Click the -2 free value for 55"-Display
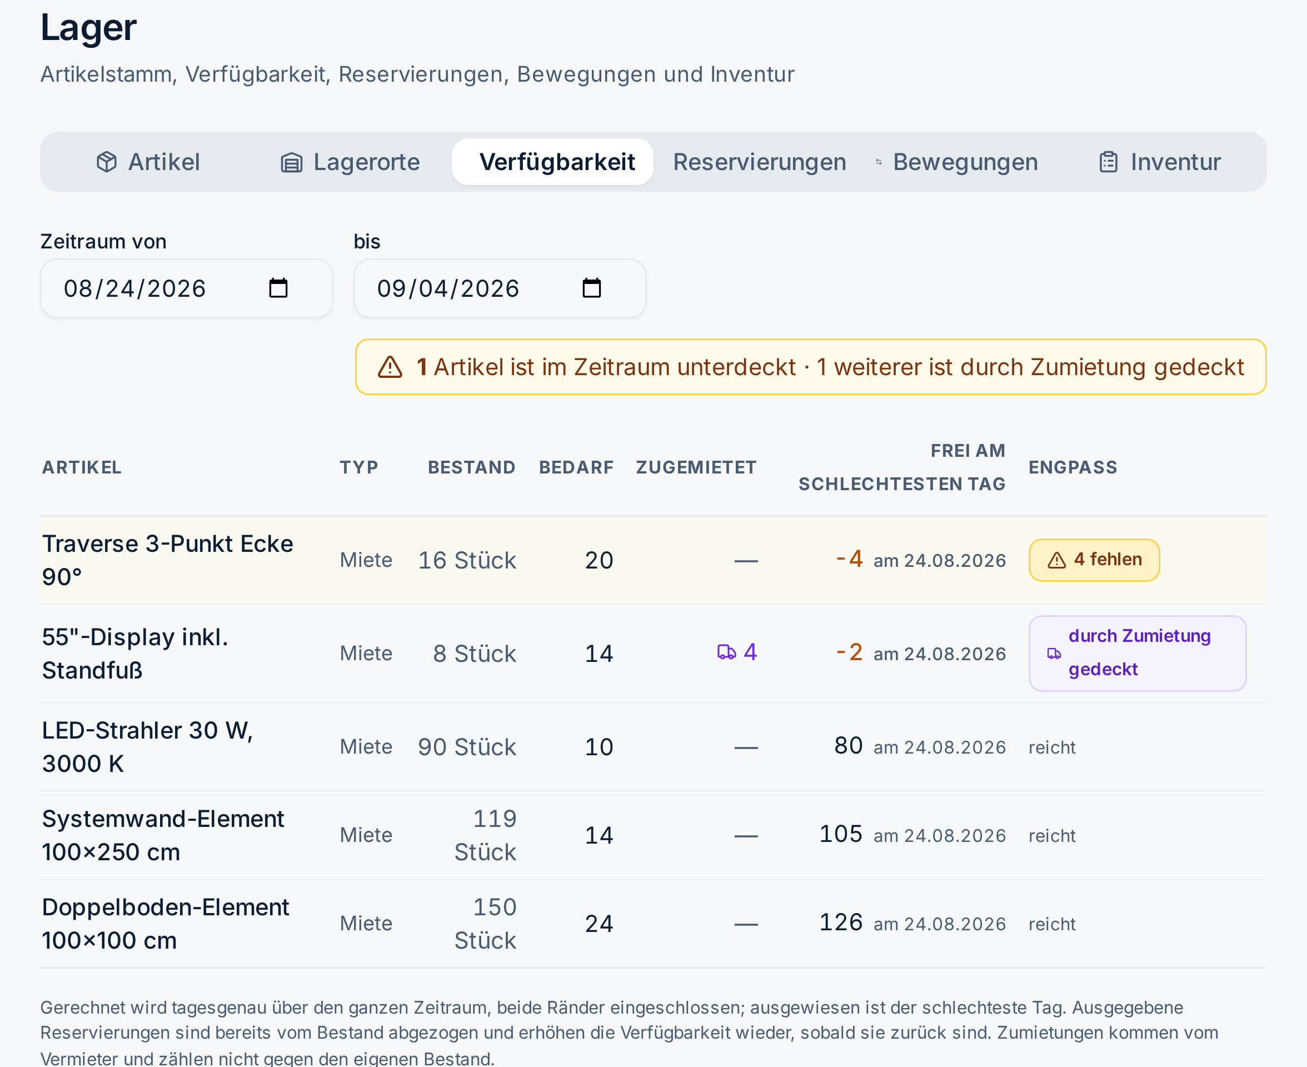The height and width of the screenshot is (1067, 1307). tap(850, 652)
